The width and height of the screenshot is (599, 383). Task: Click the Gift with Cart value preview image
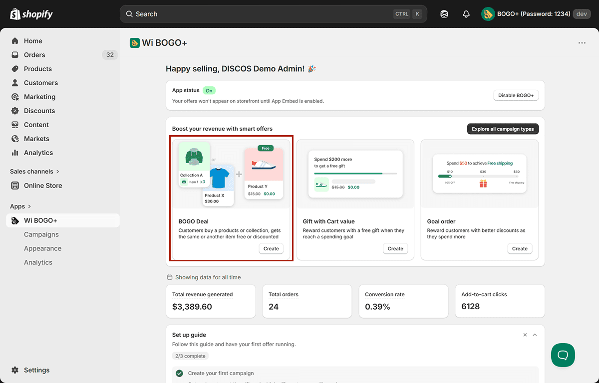coord(355,174)
